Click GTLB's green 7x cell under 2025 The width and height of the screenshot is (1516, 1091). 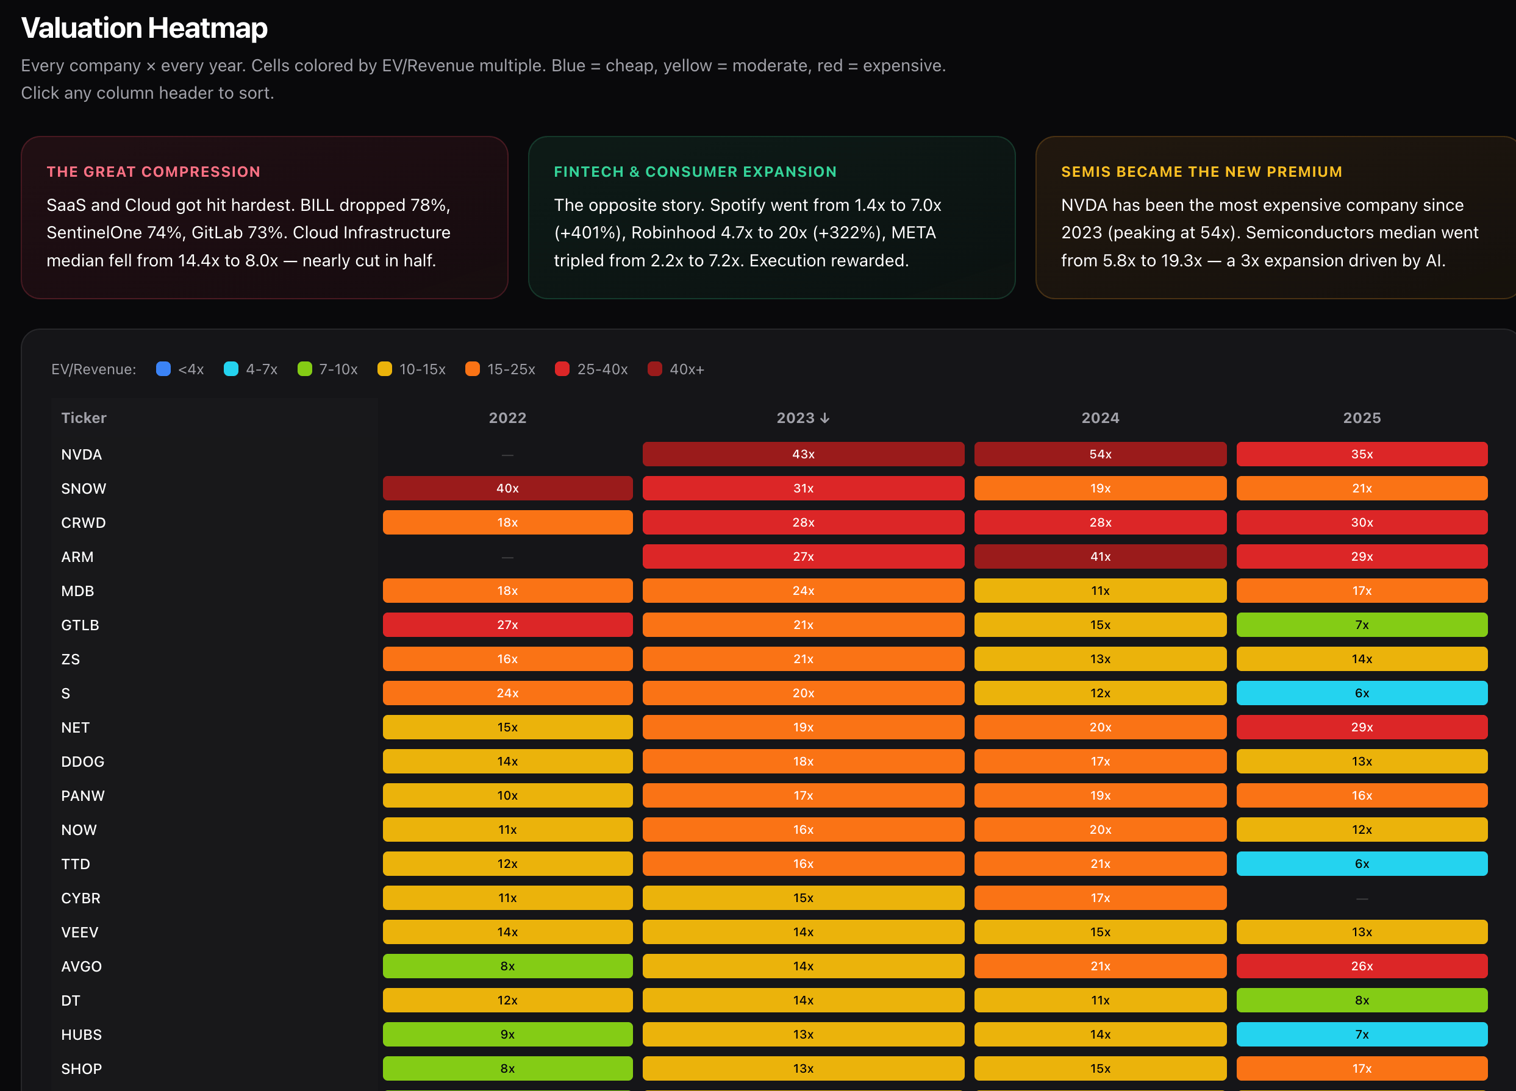coord(1362,625)
